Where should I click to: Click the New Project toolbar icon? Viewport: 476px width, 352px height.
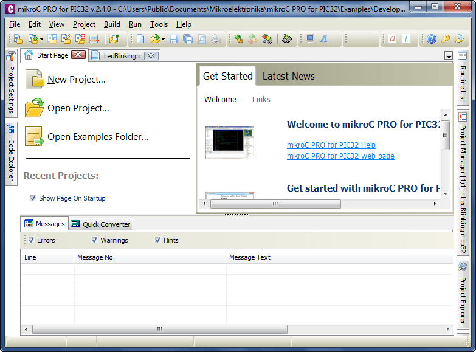18,39
